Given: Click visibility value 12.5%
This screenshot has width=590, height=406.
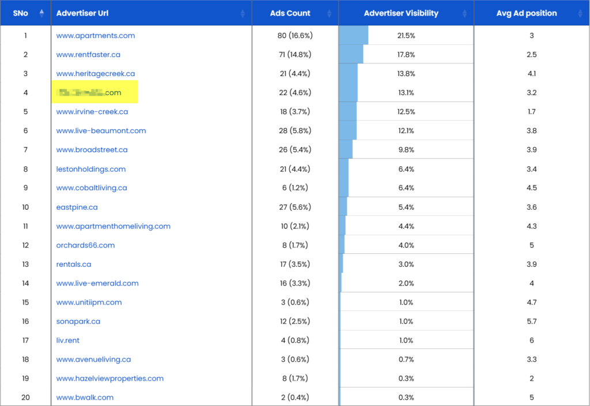Looking at the screenshot, I should click(406, 112).
